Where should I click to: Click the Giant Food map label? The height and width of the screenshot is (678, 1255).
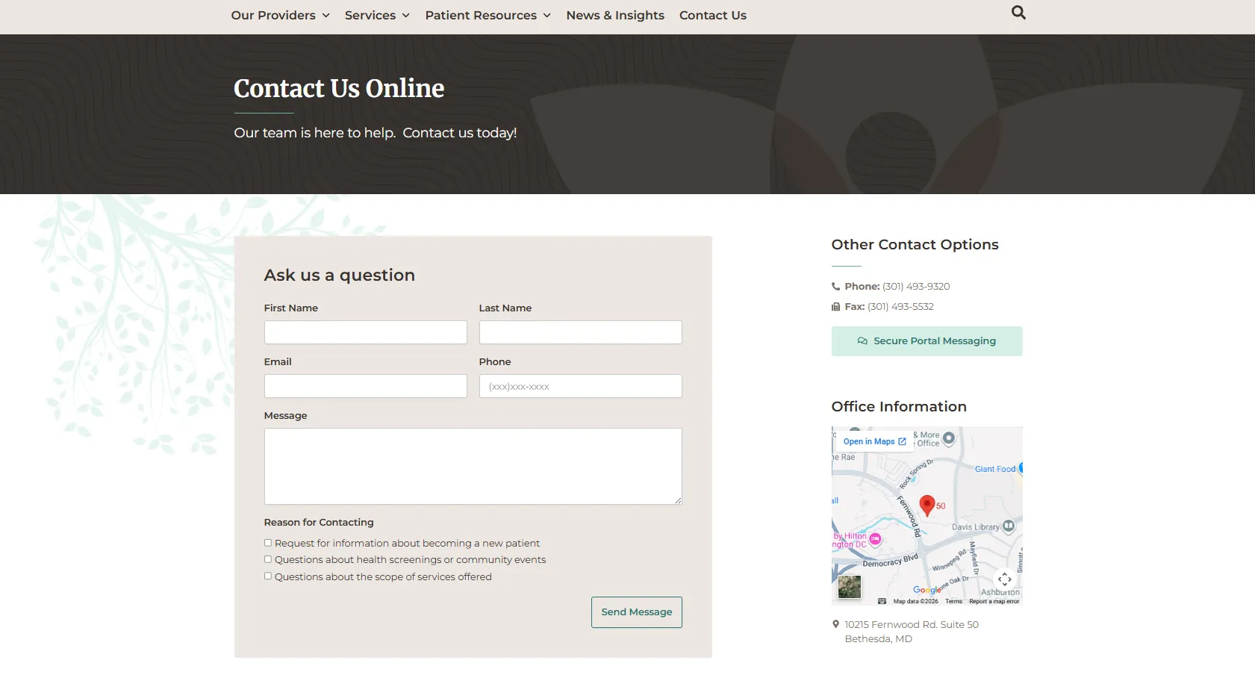[x=995, y=469]
